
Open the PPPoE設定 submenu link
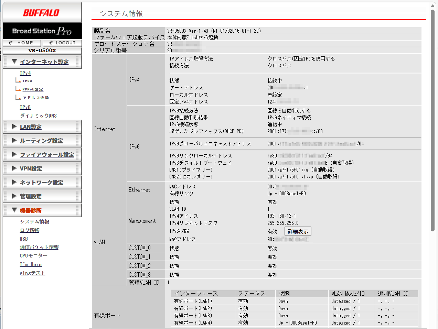(x=33, y=89)
